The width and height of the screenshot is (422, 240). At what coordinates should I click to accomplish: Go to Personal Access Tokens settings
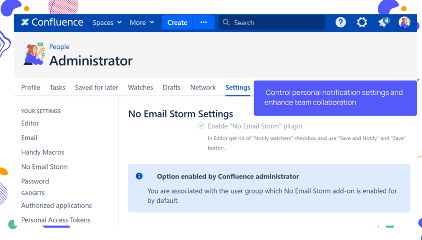[56, 220]
